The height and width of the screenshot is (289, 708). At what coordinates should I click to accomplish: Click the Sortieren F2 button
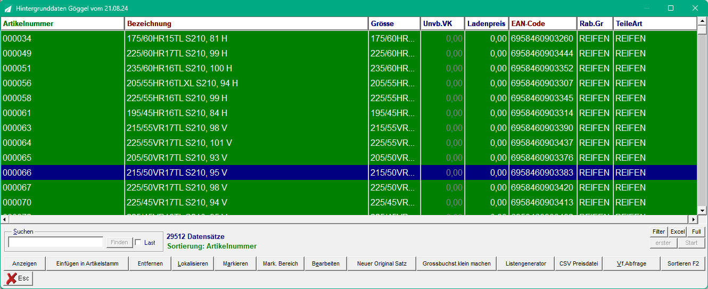coord(683,263)
